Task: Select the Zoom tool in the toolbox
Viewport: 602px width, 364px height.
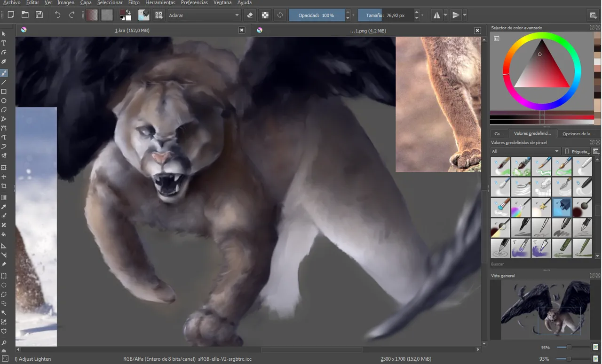Action: pos(4,343)
